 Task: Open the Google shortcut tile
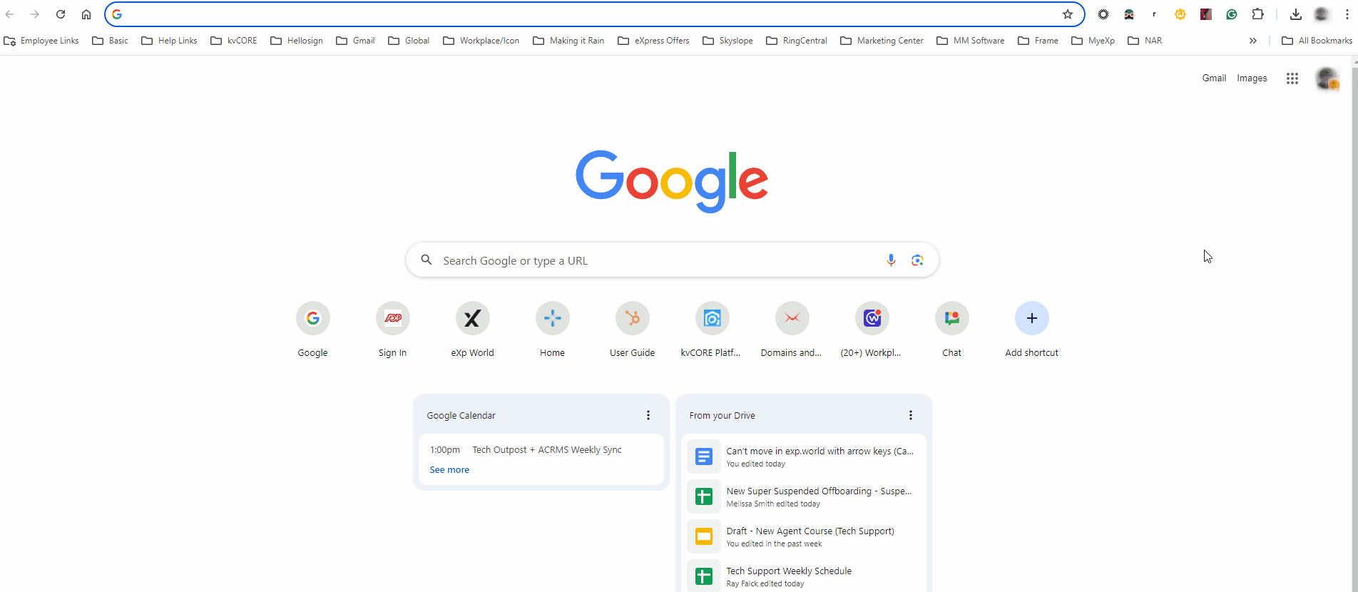point(313,331)
